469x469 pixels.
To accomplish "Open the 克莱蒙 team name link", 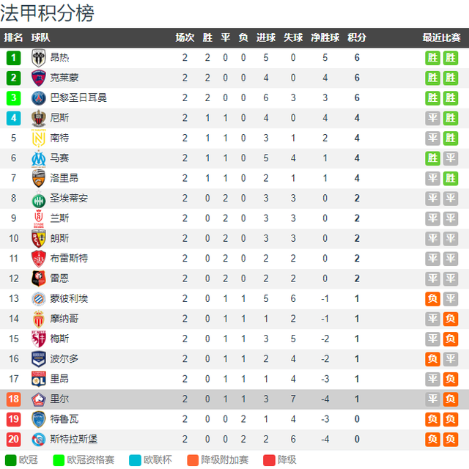I will pyautogui.click(x=64, y=78).
